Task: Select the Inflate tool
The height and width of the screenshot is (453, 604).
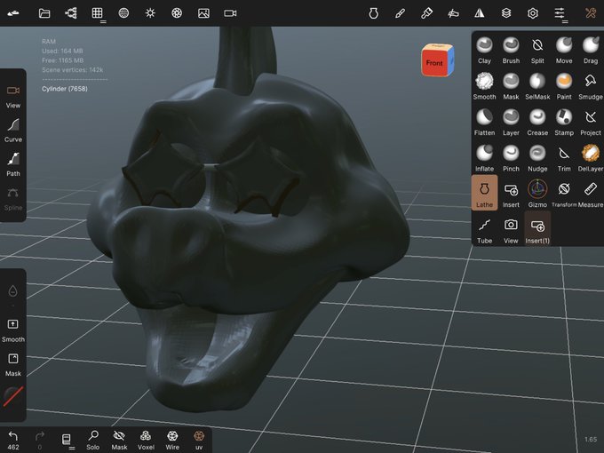Action: click(484, 158)
